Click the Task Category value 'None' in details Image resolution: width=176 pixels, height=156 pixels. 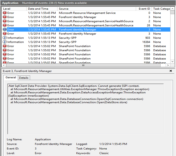(x=103, y=148)
